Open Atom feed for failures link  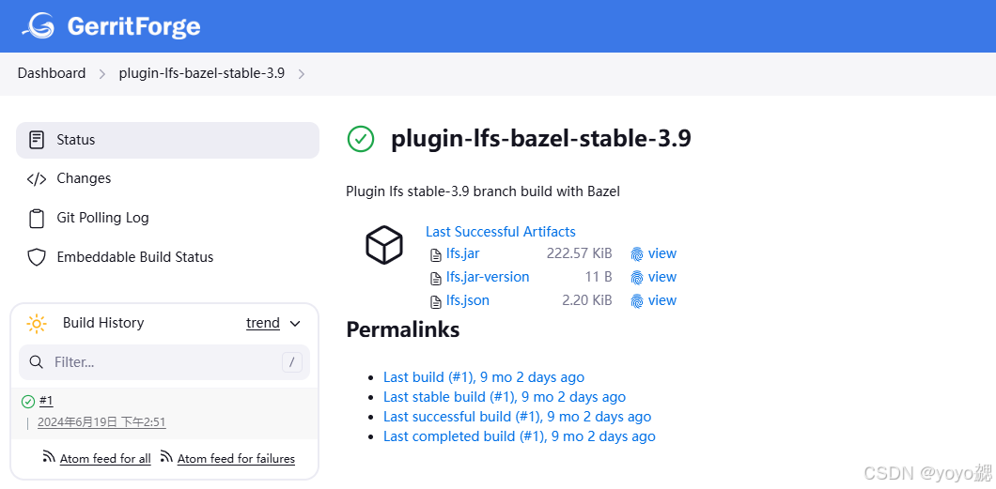[x=236, y=459]
